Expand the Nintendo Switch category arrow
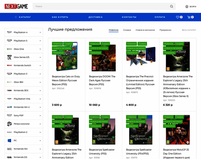201x159 pixels. point(40,65)
